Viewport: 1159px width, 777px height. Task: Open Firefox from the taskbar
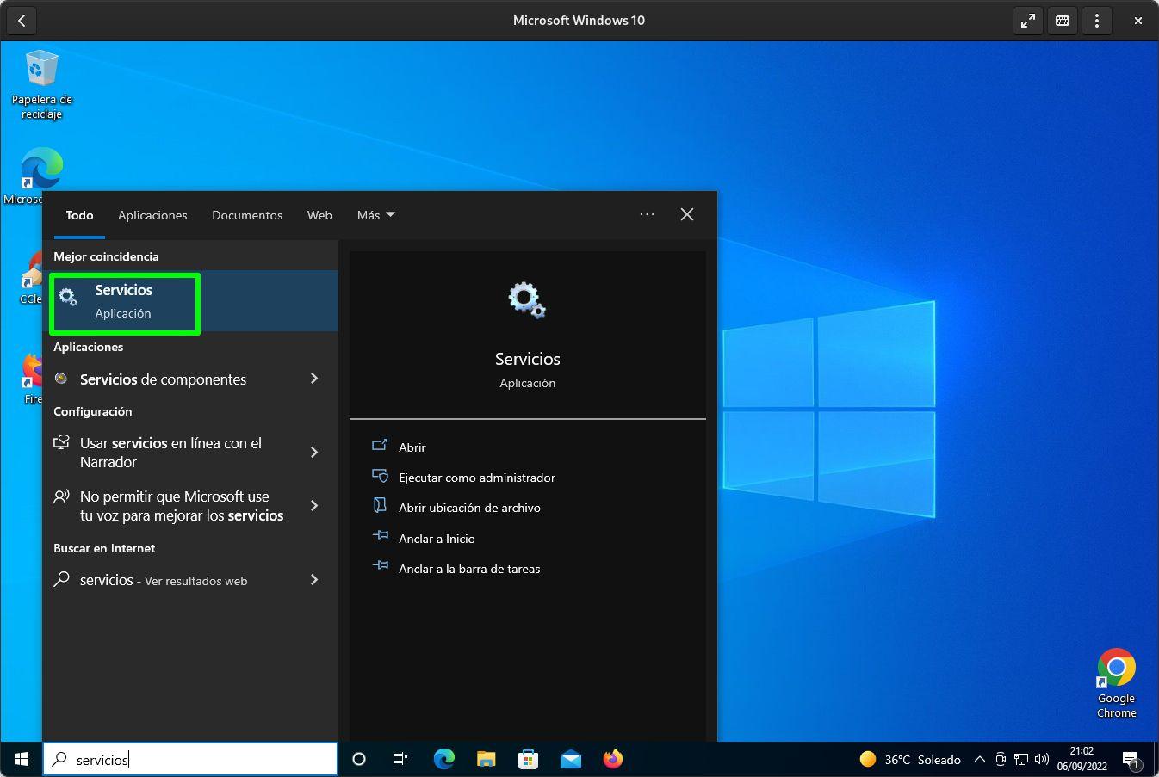pos(612,759)
